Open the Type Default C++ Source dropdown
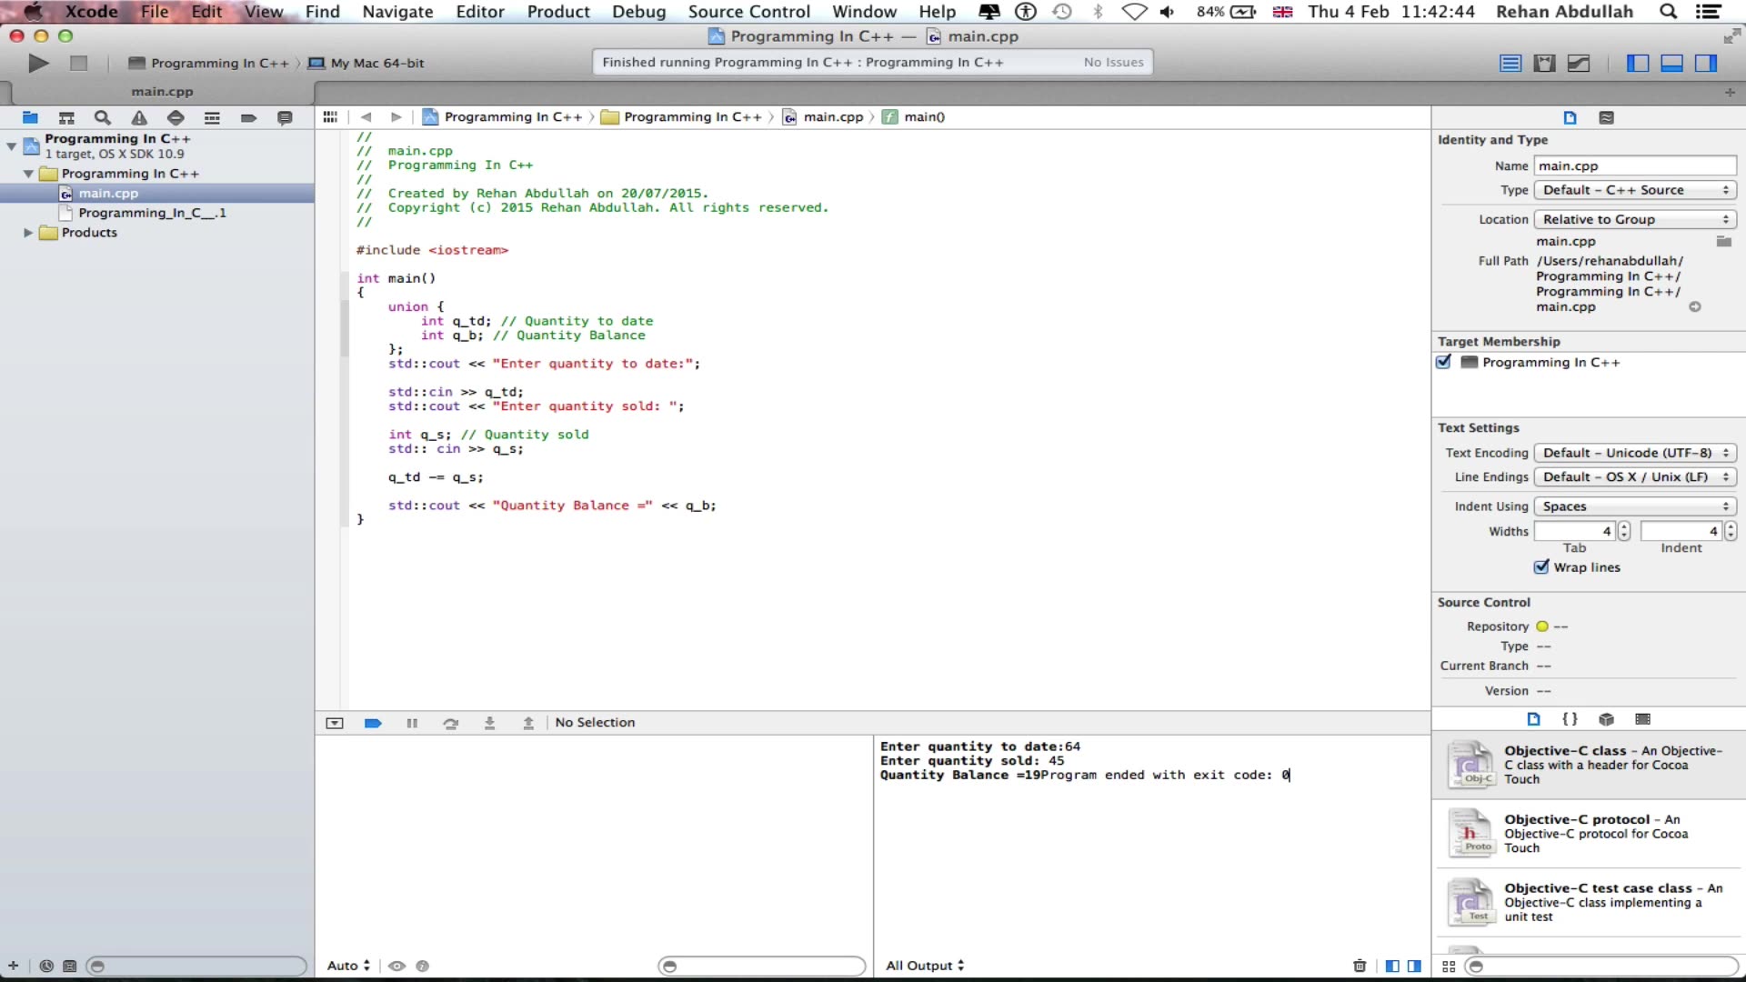The image size is (1746, 982). coord(1635,190)
